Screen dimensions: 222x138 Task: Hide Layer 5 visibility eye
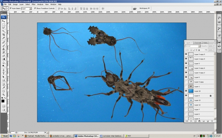(x=186, y=77)
